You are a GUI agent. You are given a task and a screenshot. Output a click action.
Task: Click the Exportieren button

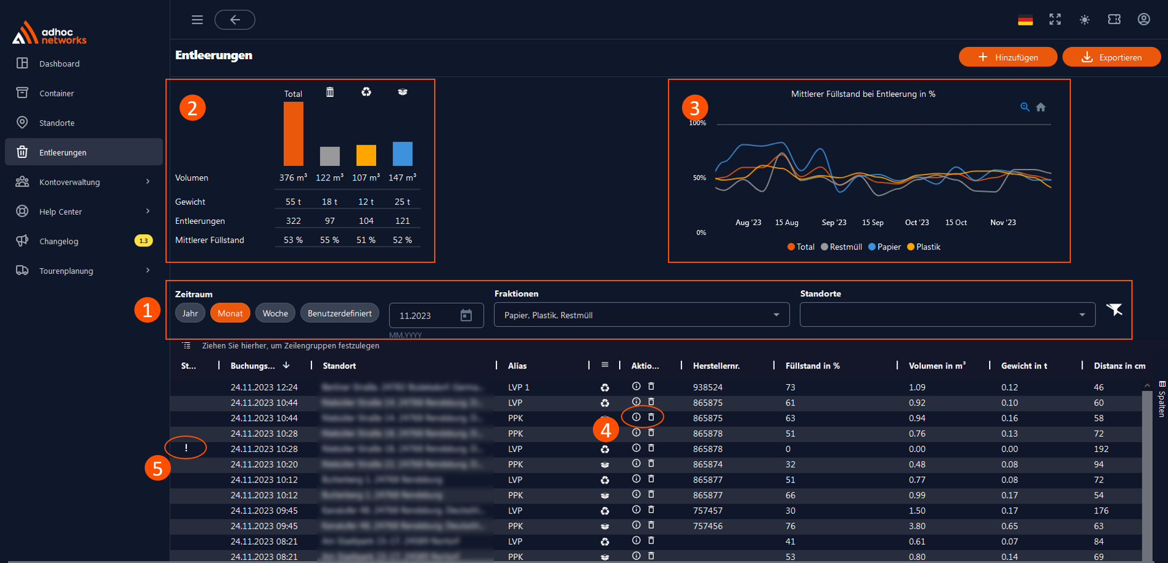1111,57
